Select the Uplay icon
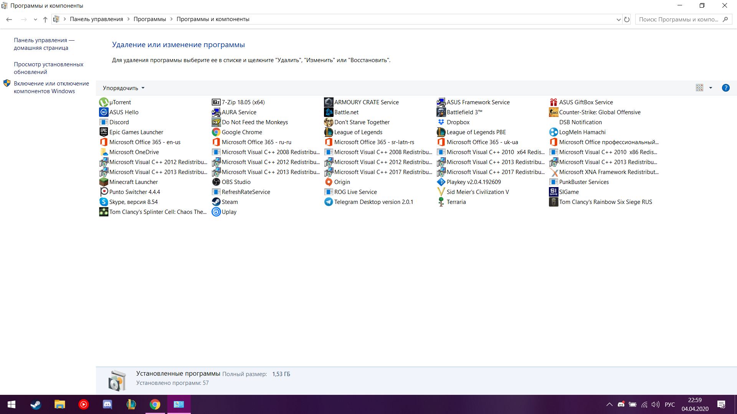This screenshot has height=414, width=737. click(x=216, y=212)
